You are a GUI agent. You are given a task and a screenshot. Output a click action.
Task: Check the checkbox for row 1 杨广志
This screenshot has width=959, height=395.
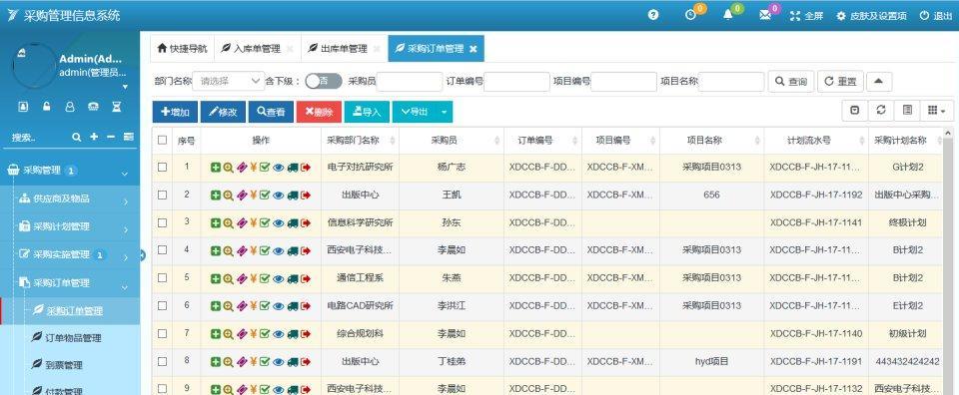tap(162, 168)
